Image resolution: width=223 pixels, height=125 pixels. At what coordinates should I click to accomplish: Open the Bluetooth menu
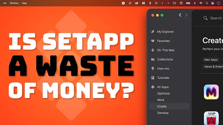(x=195, y=3)
